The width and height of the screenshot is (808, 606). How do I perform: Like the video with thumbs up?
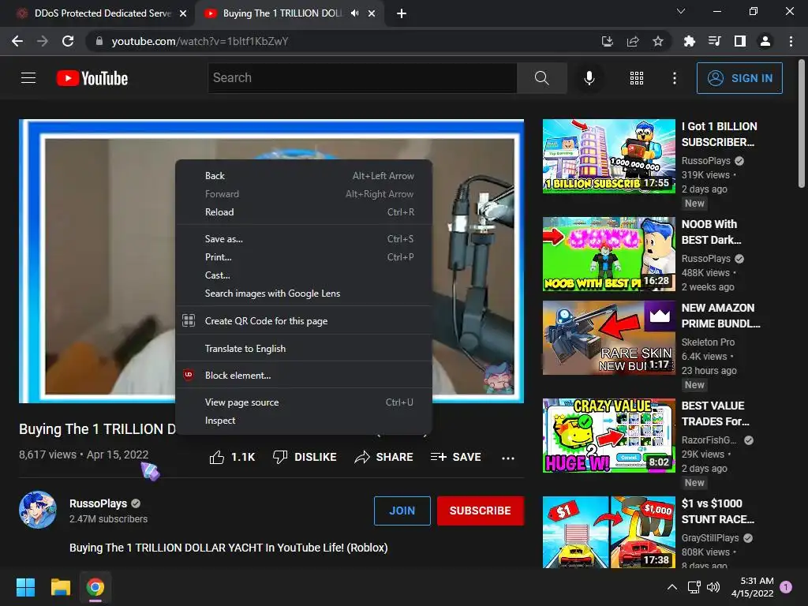217,457
